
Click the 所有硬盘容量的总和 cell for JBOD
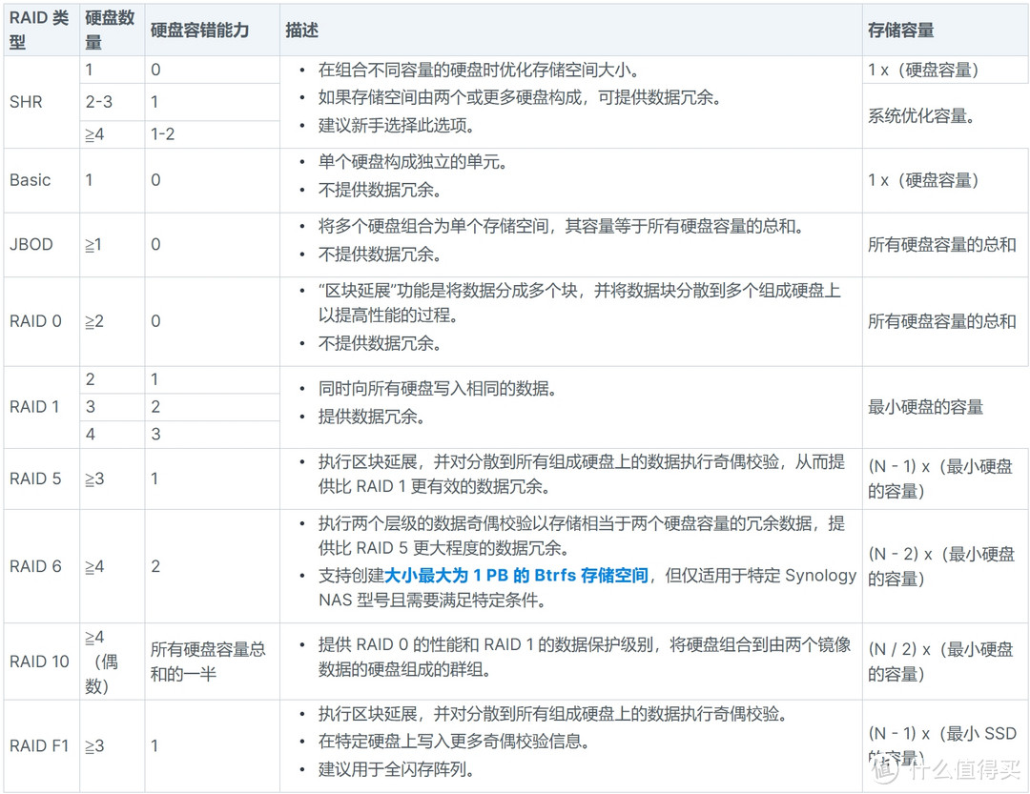941,244
